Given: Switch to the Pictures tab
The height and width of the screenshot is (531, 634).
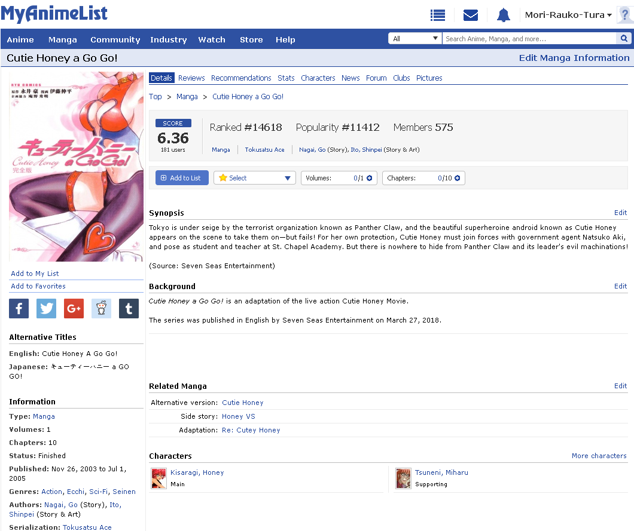Looking at the screenshot, I should pyautogui.click(x=429, y=78).
